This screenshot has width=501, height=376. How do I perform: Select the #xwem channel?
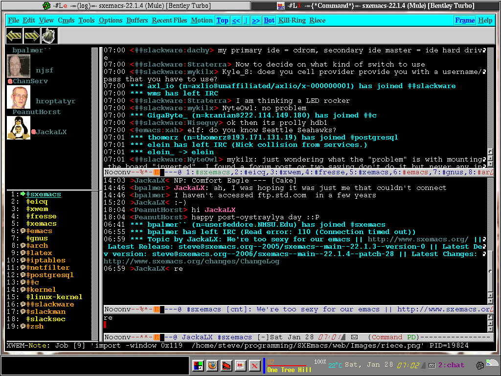[x=37, y=209]
